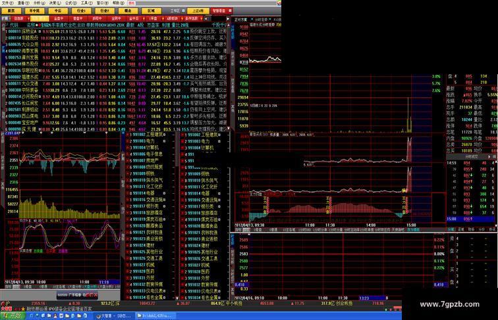Click the left sector list scroll-down arrow
The height and width of the screenshot is (320, 498).
177,298
